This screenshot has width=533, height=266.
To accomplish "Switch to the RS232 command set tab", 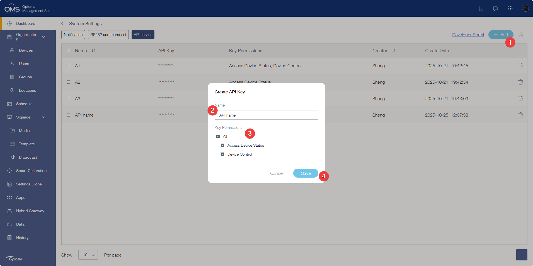I will click(x=108, y=35).
